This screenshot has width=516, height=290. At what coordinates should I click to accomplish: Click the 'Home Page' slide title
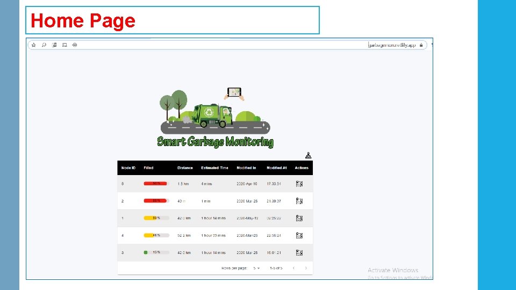click(x=83, y=20)
